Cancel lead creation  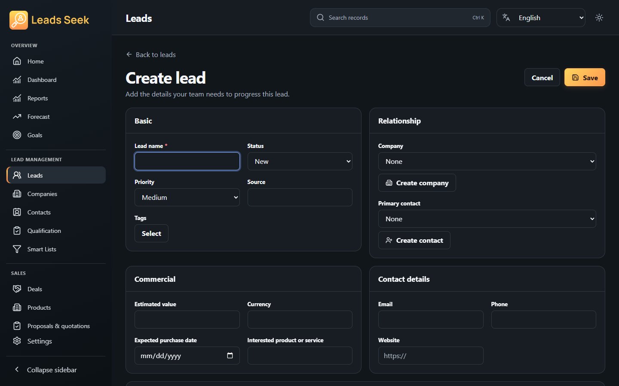pyautogui.click(x=542, y=78)
